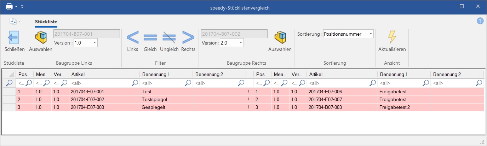Click the quick access toolbar customize arrow

22,7
